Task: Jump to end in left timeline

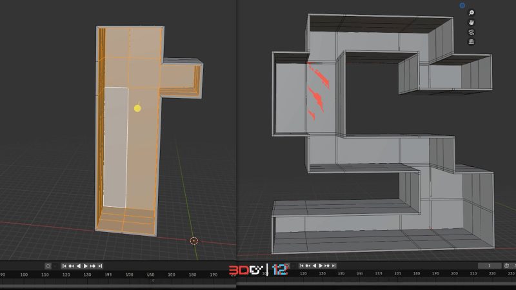Action: [x=101, y=266]
